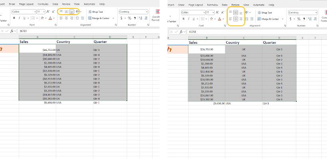Screen dimensions: 327x159
Task: Open Page Layout tab in left window
Action: pyautogui.click(x=27, y=4)
